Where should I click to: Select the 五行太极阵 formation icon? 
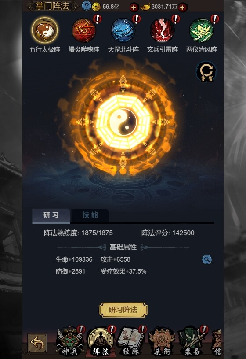click(x=45, y=30)
